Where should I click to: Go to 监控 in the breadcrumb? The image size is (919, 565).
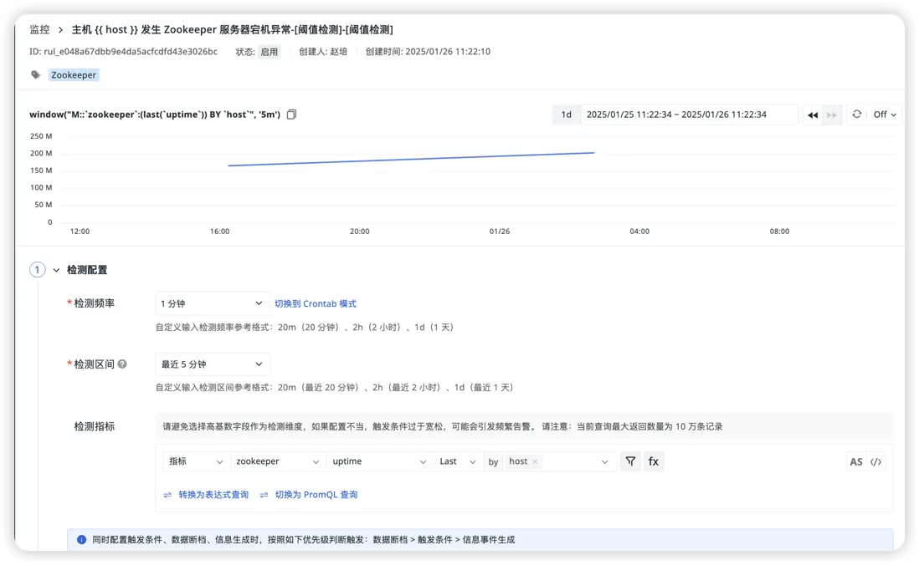(39, 28)
